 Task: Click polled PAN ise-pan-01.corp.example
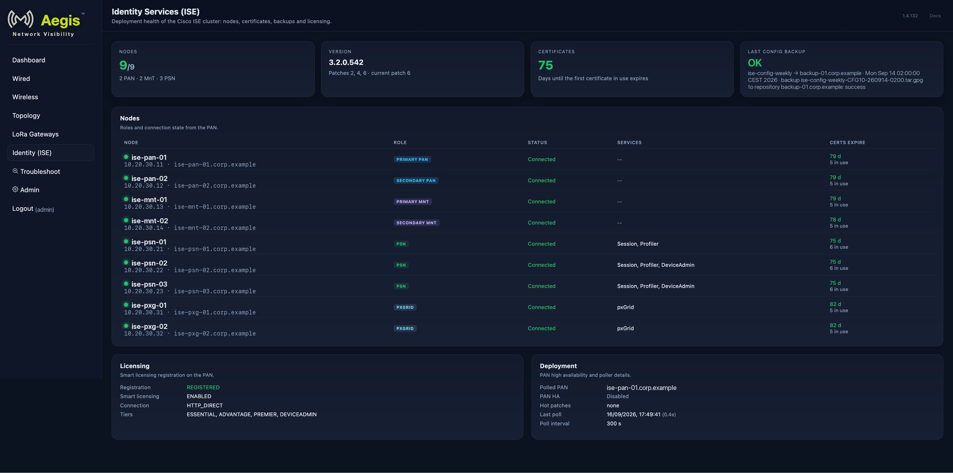click(x=641, y=388)
